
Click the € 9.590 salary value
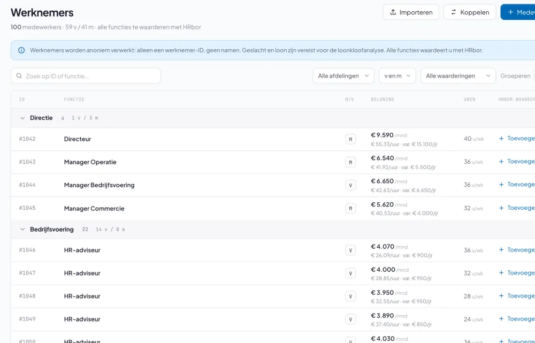click(x=382, y=135)
